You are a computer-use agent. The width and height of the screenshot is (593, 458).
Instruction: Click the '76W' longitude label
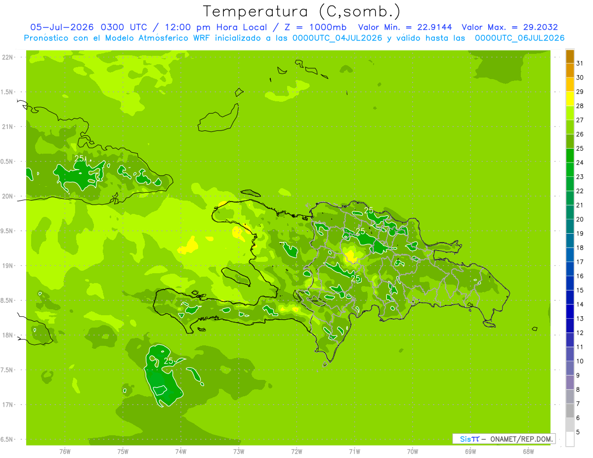[x=65, y=452]
